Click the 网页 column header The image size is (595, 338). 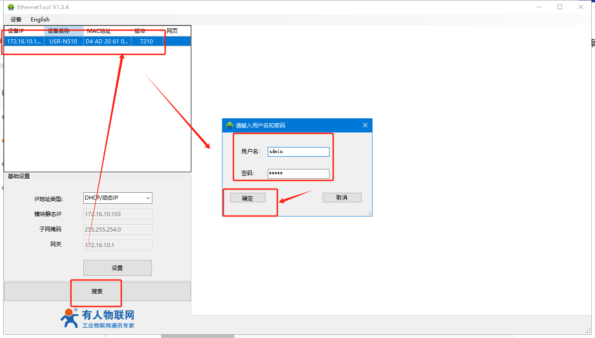[x=177, y=31]
